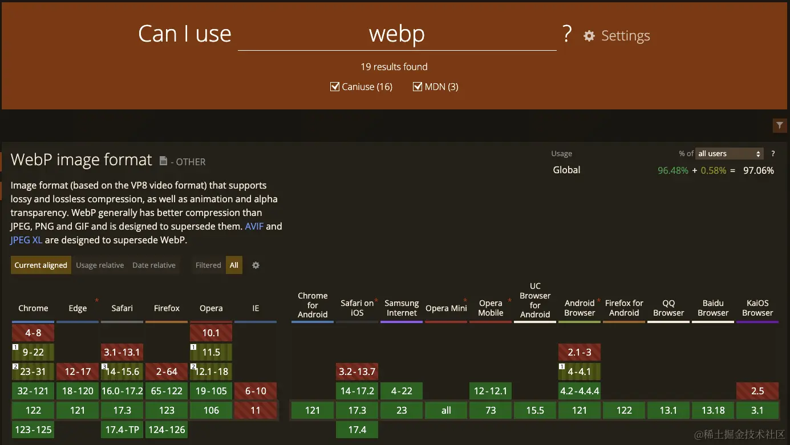This screenshot has height=445, width=790.
Task: Select Chrome versions 23-31 cell
Action: pos(33,371)
